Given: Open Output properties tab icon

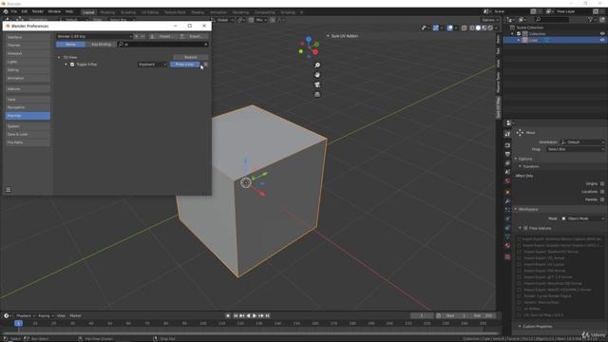Looking at the screenshot, I should (507, 154).
